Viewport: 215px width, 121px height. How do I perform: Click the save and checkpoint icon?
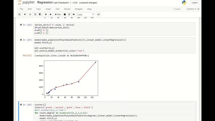(x=19, y=14)
